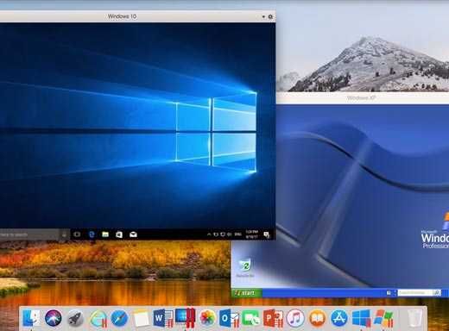This screenshot has height=331, width=449.
Task: Open the App Store from Dock
Action: [x=339, y=318]
